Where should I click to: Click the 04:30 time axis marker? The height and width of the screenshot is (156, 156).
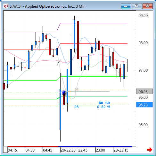30,150
